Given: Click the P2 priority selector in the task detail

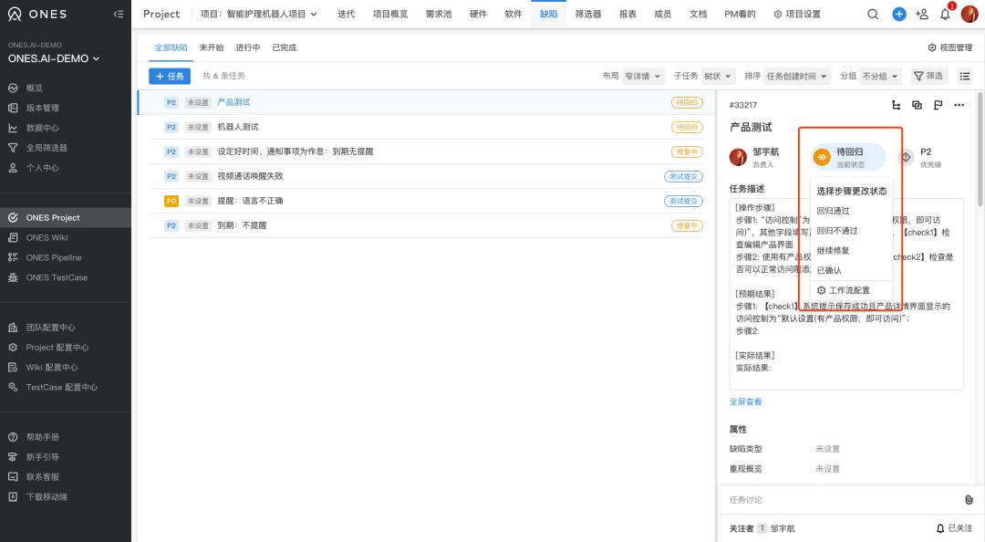Looking at the screenshot, I should click(x=922, y=157).
